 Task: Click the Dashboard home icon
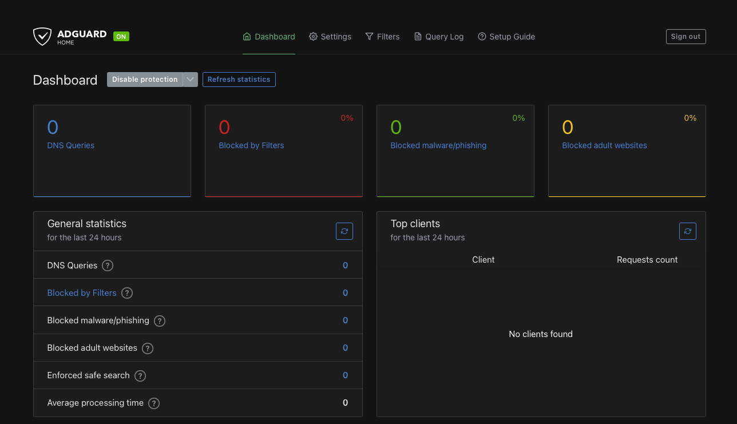[x=246, y=36]
